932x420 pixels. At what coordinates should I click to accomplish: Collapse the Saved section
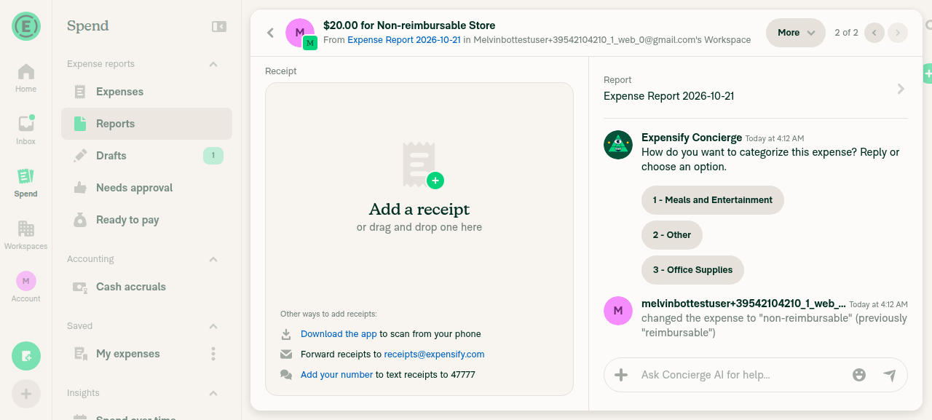coord(213,326)
